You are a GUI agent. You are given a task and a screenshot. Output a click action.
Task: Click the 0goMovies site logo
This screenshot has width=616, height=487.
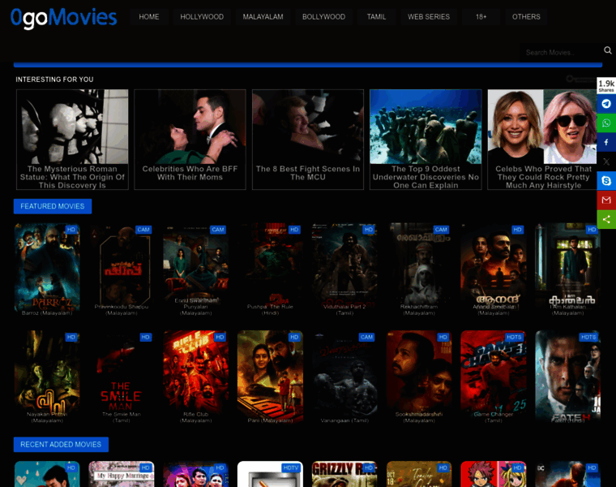64,18
